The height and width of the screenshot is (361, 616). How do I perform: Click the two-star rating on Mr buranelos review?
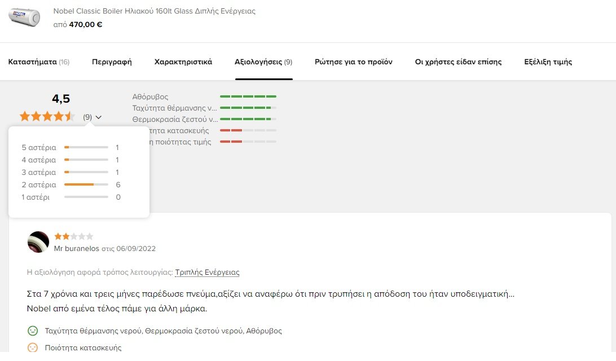(x=74, y=236)
